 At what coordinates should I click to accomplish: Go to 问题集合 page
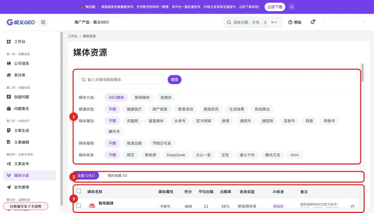30,109
